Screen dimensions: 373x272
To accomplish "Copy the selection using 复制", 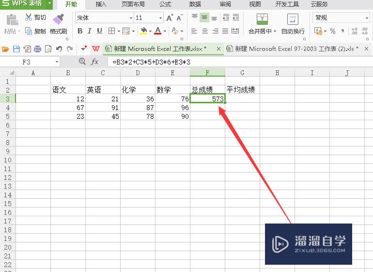I will click(35, 31).
